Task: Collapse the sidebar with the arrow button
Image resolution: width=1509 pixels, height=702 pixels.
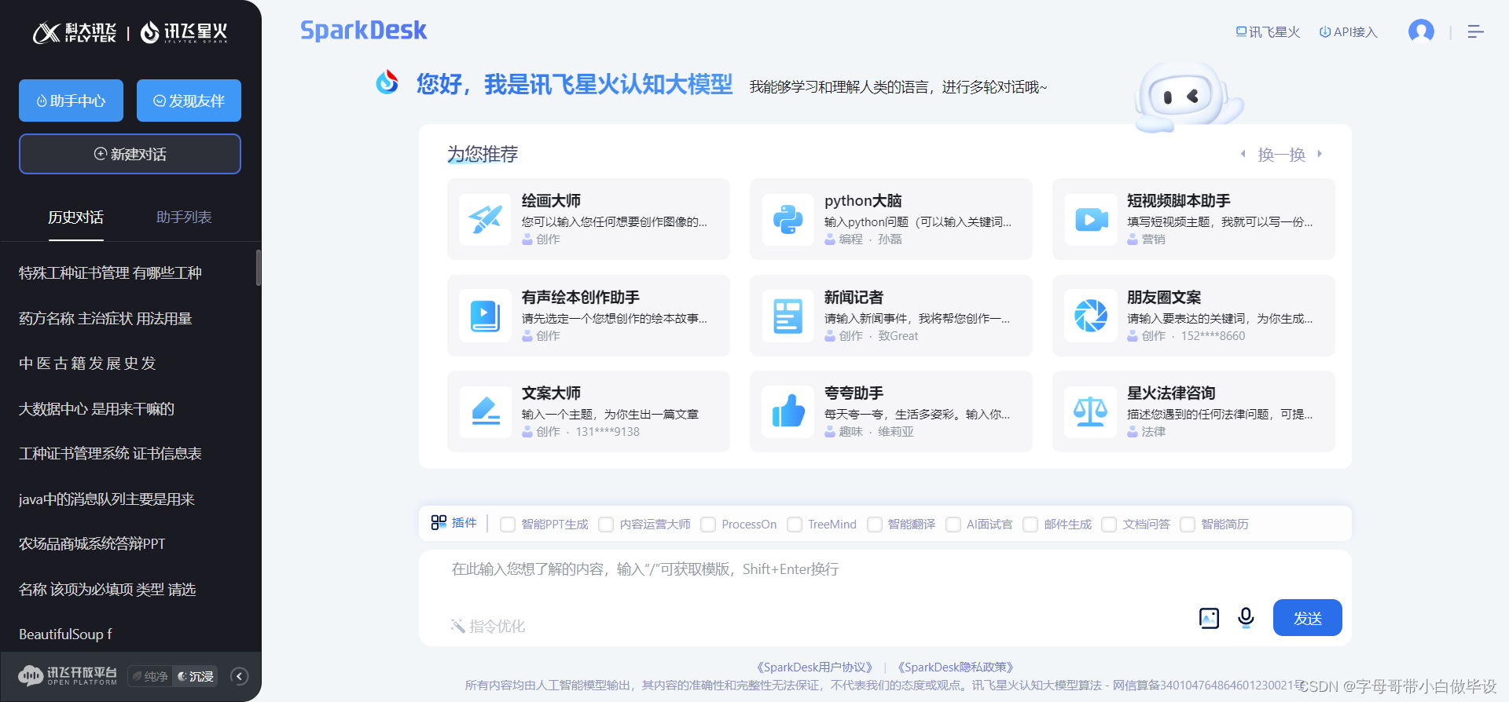Action: (240, 676)
